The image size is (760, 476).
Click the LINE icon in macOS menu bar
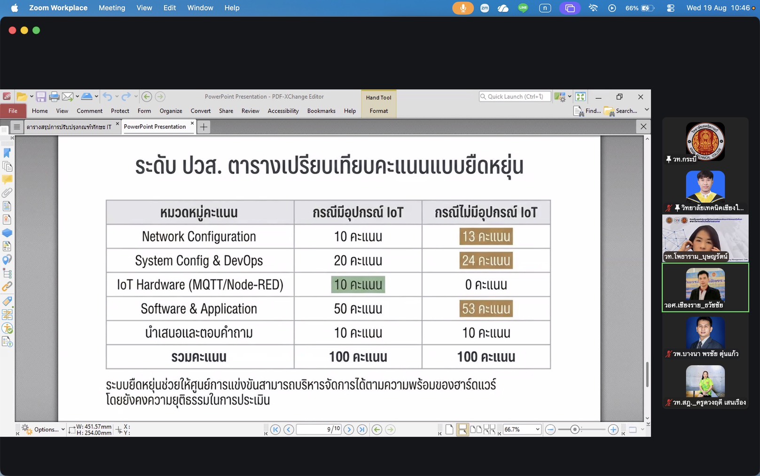(523, 8)
